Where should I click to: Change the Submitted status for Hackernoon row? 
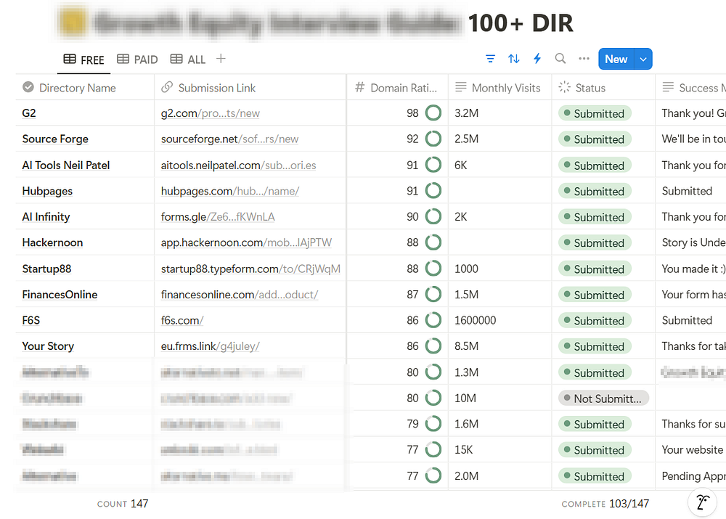[x=595, y=242]
